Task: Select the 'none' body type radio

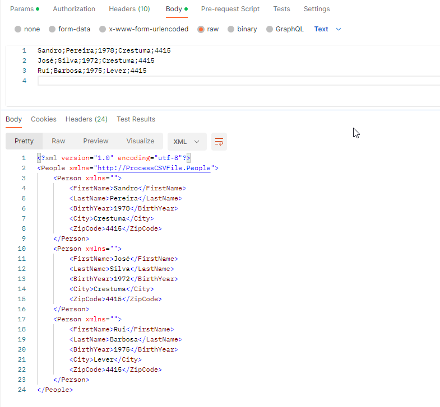Action: click(18, 29)
